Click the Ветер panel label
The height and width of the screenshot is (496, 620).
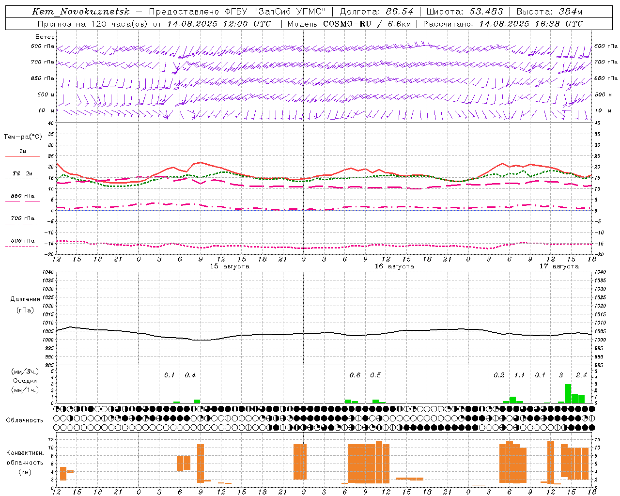45,37
